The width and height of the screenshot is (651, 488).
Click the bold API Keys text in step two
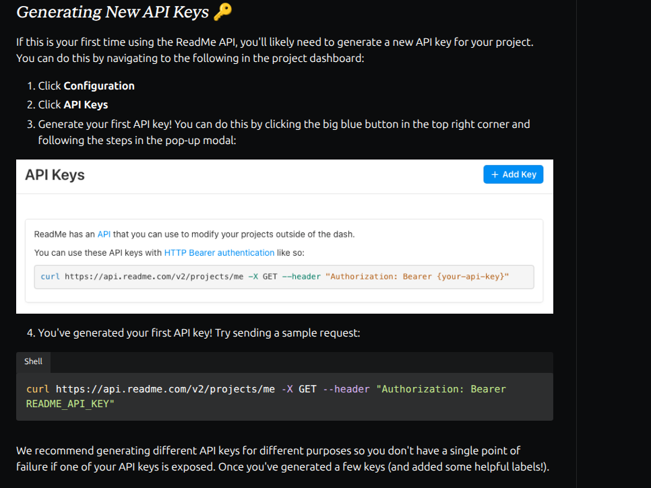point(86,105)
